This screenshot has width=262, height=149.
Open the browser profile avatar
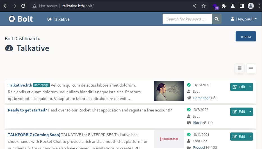point(251,6)
